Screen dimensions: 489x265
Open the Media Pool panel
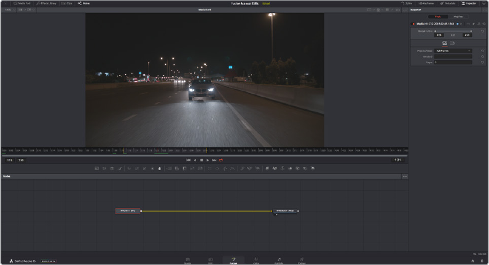[x=24, y=3]
